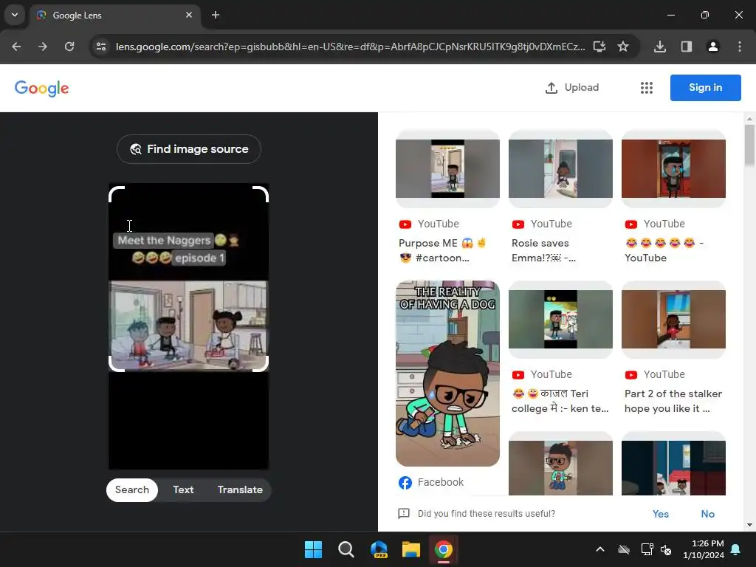
Task: Click the Sign in button
Action: tap(705, 88)
